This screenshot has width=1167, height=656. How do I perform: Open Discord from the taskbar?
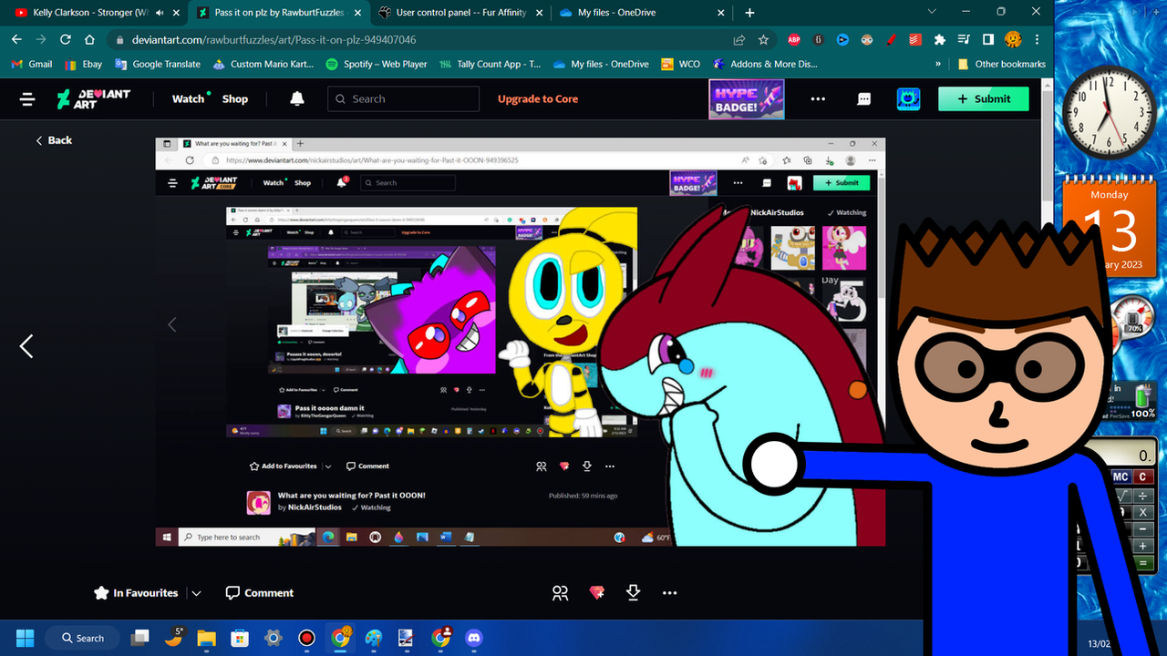click(x=474, y=638)
